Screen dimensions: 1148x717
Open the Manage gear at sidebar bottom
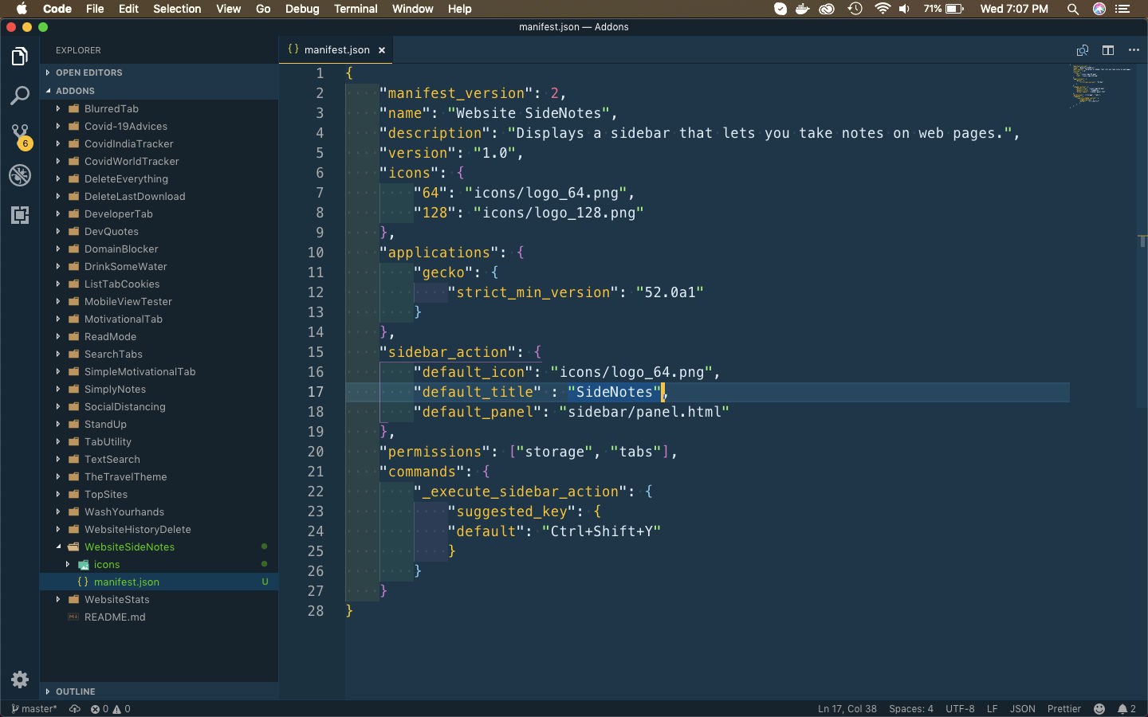20,680
